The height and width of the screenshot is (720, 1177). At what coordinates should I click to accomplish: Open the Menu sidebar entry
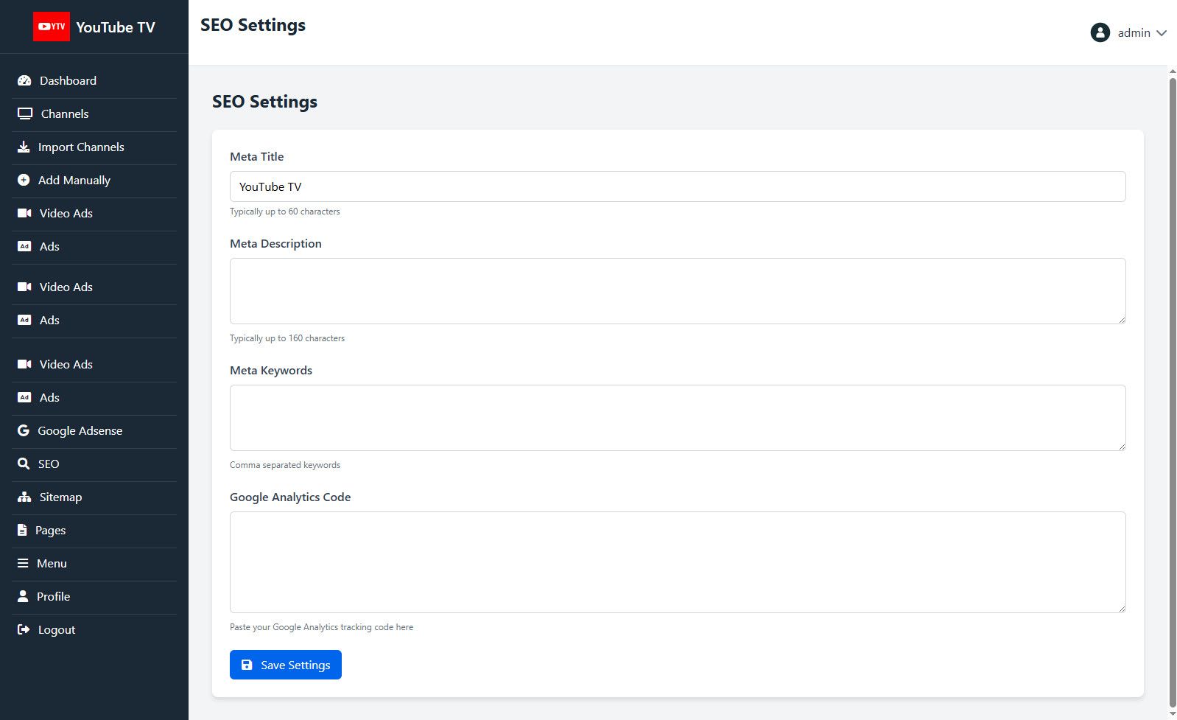(52, 564)
